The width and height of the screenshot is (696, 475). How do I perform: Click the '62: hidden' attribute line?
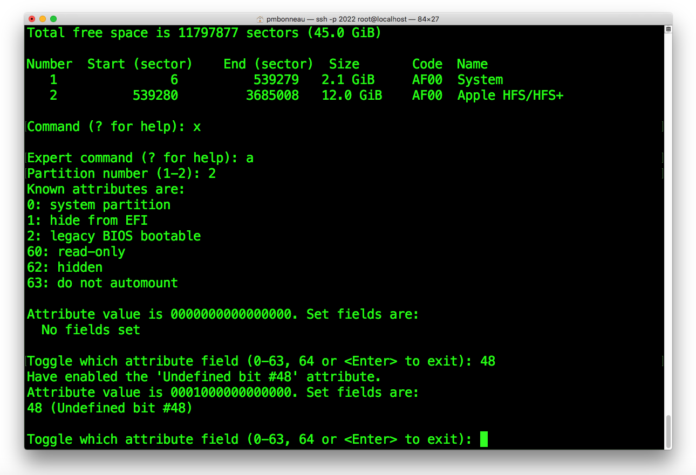(x=65, y=267)
